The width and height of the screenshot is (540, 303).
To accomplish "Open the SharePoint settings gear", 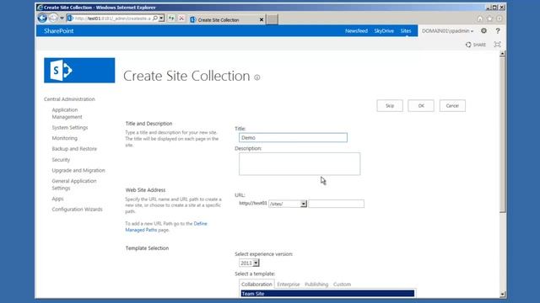I will tap(483, 31).
